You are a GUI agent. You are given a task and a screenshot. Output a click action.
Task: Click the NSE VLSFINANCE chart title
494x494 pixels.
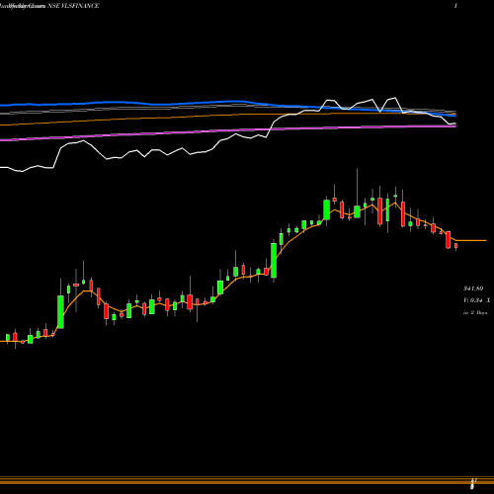click(x=73, y=6)
